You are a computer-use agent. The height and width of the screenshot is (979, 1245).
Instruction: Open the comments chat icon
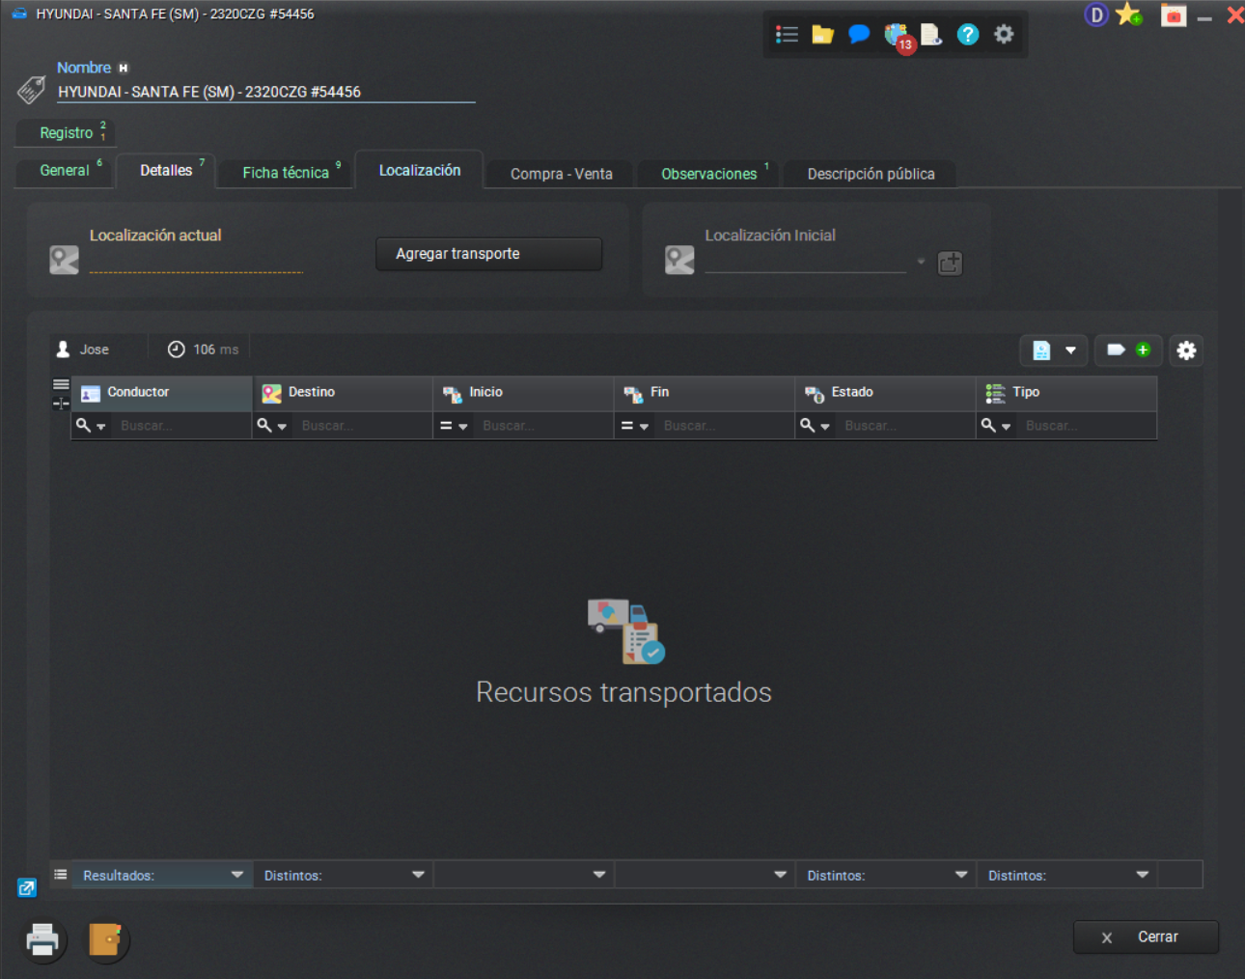click(x=858, y=34)
